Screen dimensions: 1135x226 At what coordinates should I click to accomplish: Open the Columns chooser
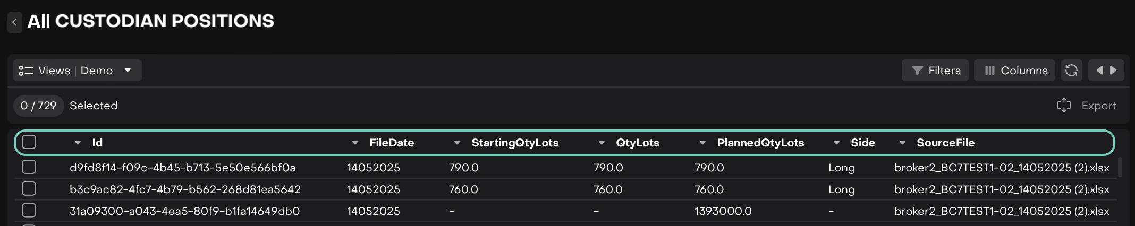1014,71
